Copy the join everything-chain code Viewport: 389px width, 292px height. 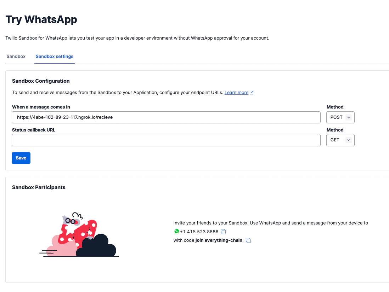[248, 240]
